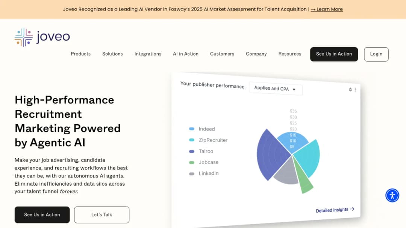Click the LinkedIn legend label
Image resolution: width=406 pixels, height=228 pixels.
click(x=209, y=173)
